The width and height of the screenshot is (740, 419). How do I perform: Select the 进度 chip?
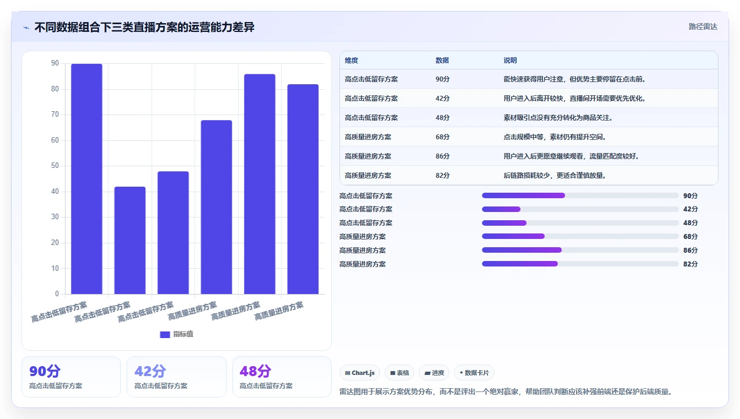pos(434,373)
